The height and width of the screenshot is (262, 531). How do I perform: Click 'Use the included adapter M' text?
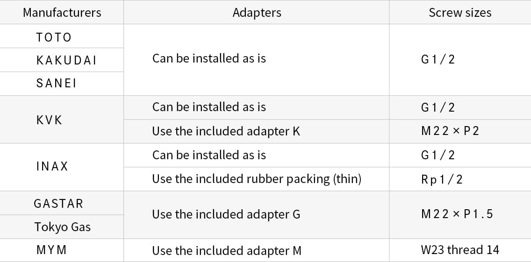click(x=227, y=251)
